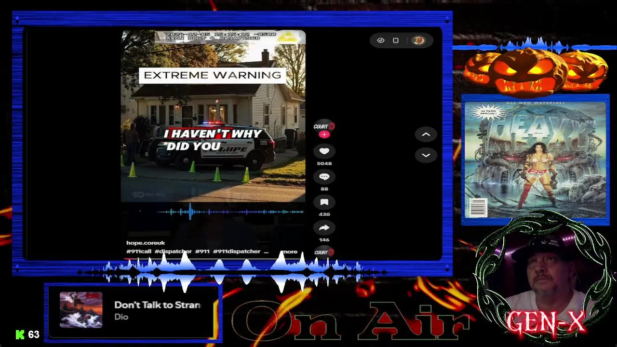Screen dimensions: 617x347
Task: Click the comment count 88
Action: 324,189
